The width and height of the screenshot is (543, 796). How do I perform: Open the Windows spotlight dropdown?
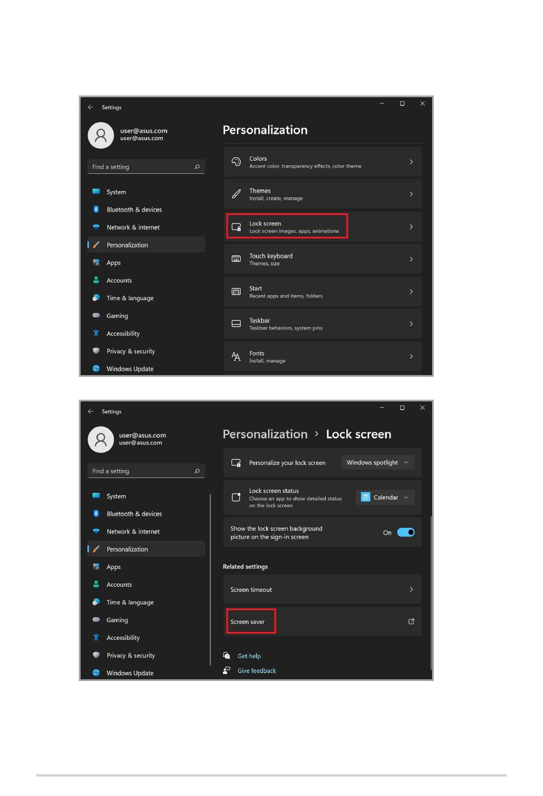(378, 463)
